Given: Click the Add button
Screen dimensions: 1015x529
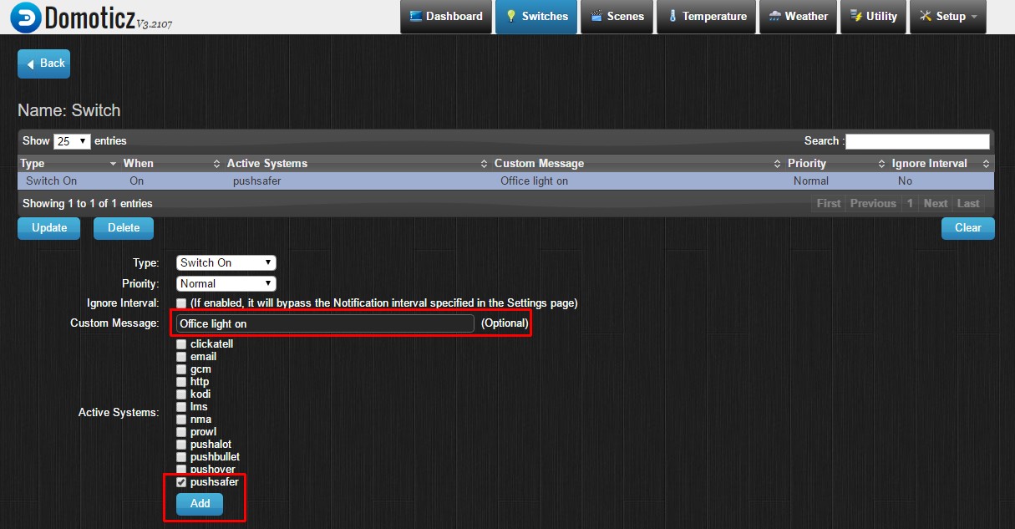Looking at the screenshot, I should (200, 504).
